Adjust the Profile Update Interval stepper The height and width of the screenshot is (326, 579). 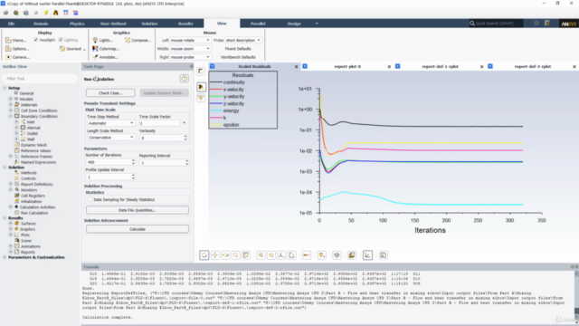(133, 177)
